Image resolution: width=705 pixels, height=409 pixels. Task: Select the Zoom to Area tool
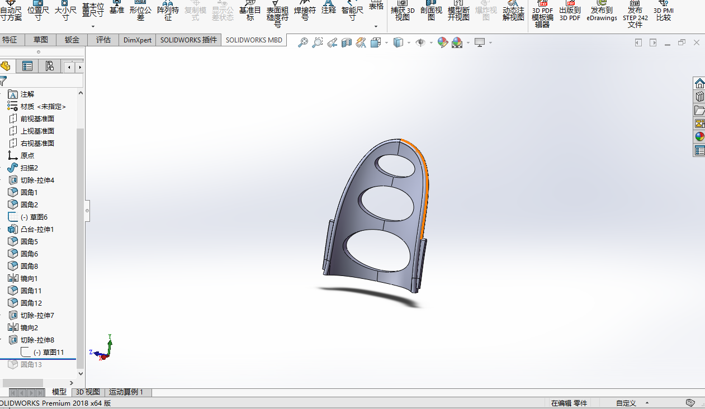318,42
